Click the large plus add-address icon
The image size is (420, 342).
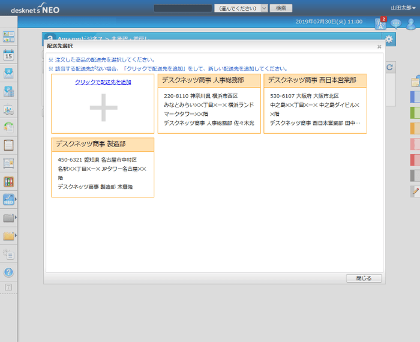coord(103,110)
